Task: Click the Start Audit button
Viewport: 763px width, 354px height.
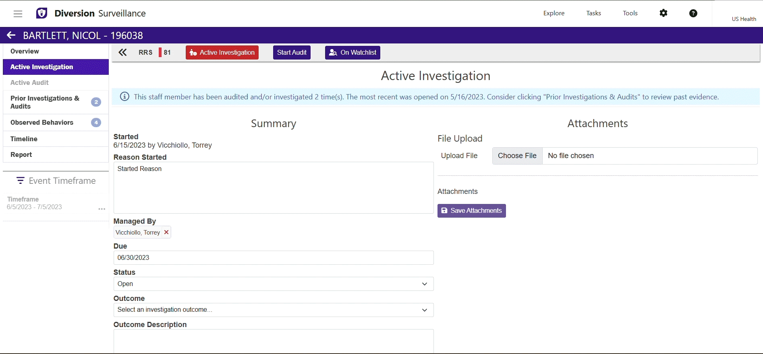Action: coord(292,53)
